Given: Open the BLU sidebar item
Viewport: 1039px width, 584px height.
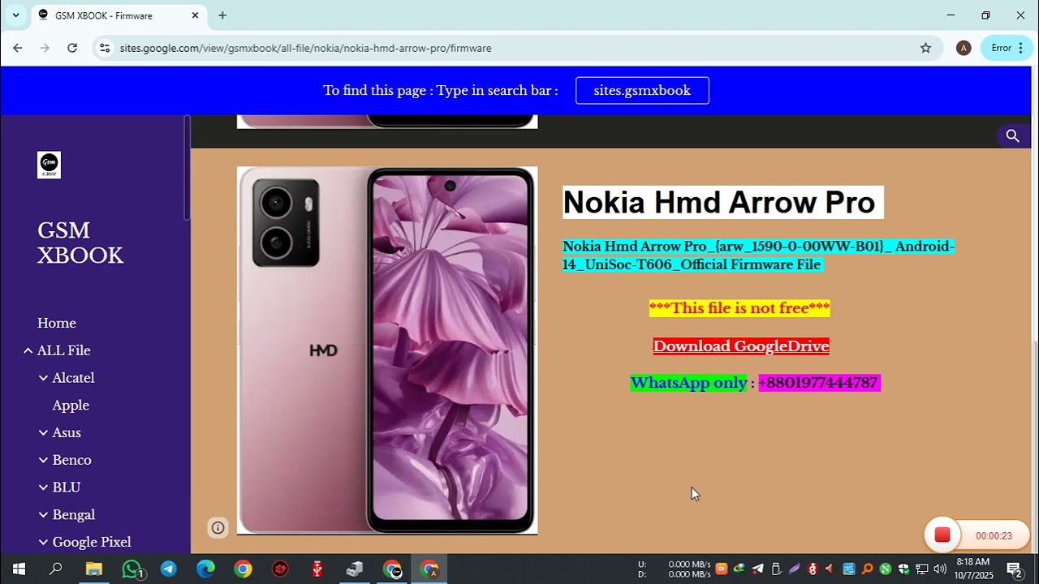Looking at the screenshot, I should pyautogui.click(x=67, y=487).
